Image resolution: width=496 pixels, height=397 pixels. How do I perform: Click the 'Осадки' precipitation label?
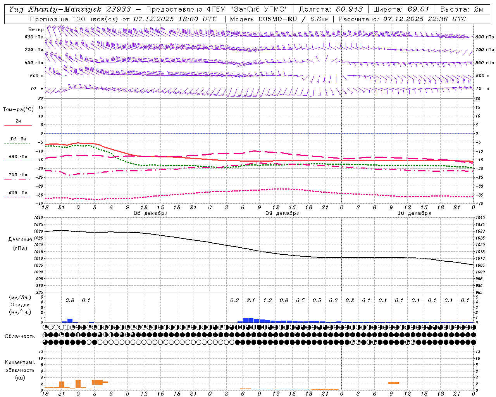(20, 305)
